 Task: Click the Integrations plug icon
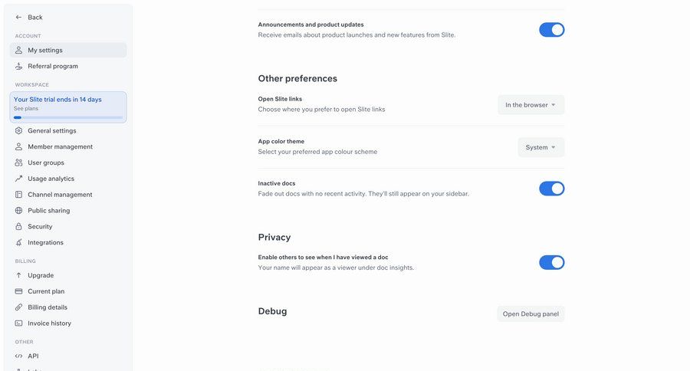tap(19, 243)
